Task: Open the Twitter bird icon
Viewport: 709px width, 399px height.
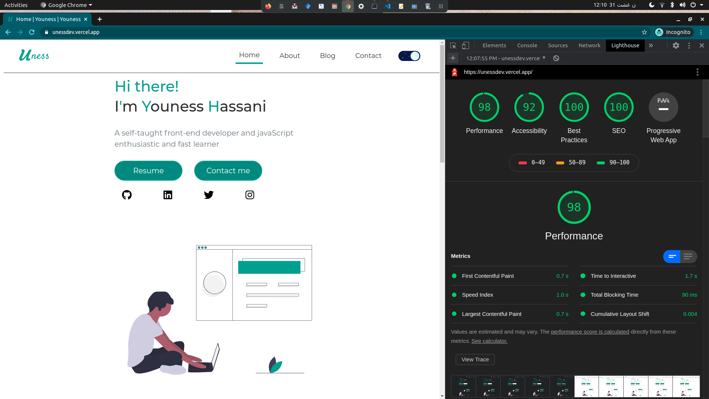Action: click(209, 195)
